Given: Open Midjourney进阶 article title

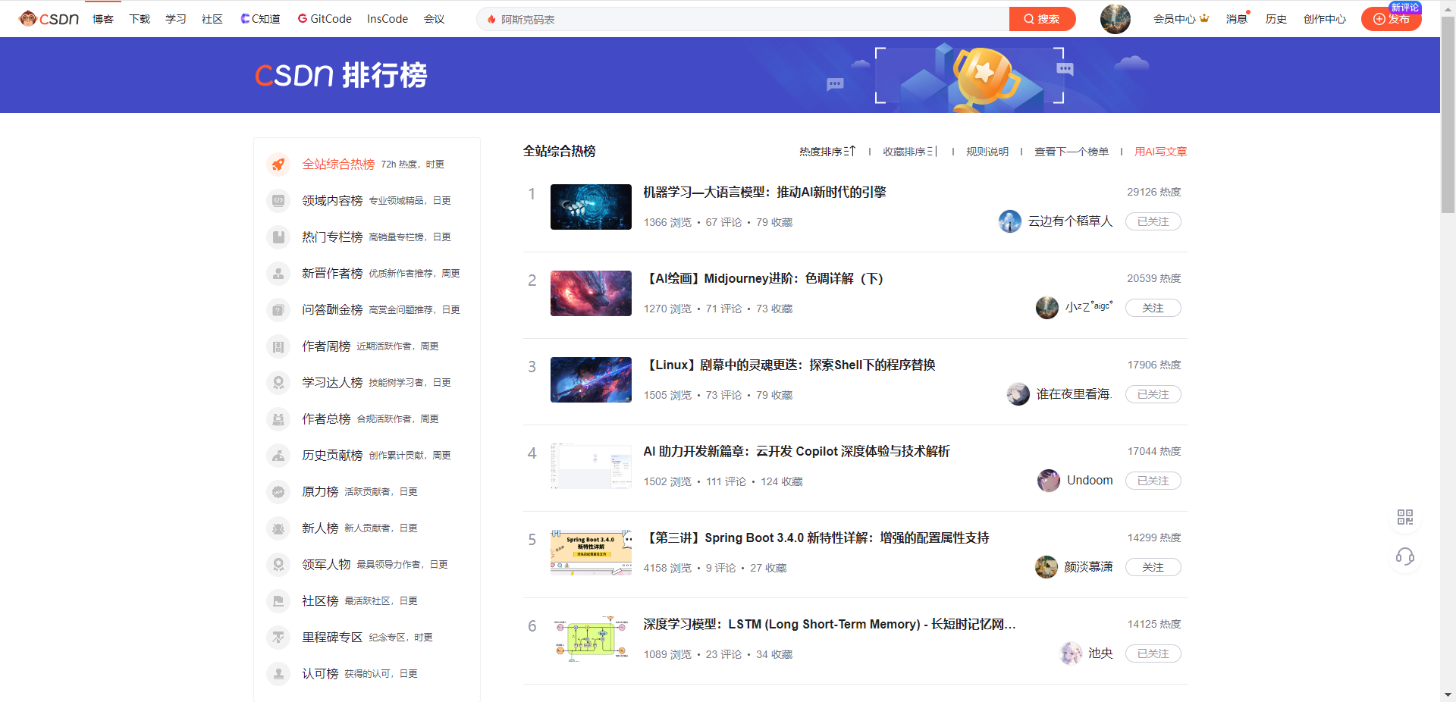Looking at the screenshot, I should (x=764, y=279).
